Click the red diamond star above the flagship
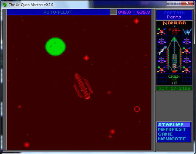Viewport: 196px width, 154px height. (x=86, y=58)
